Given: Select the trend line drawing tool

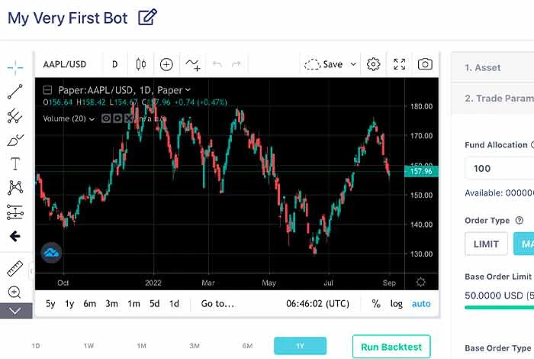Looking at the screenshot, I should tap(15, 92).
